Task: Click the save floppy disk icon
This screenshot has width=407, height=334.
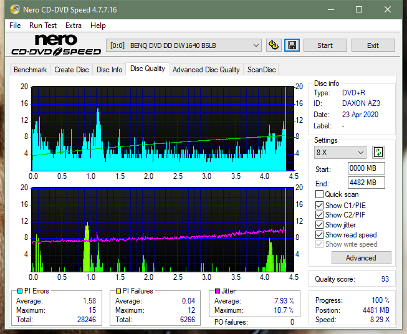Action: [292, 45]
